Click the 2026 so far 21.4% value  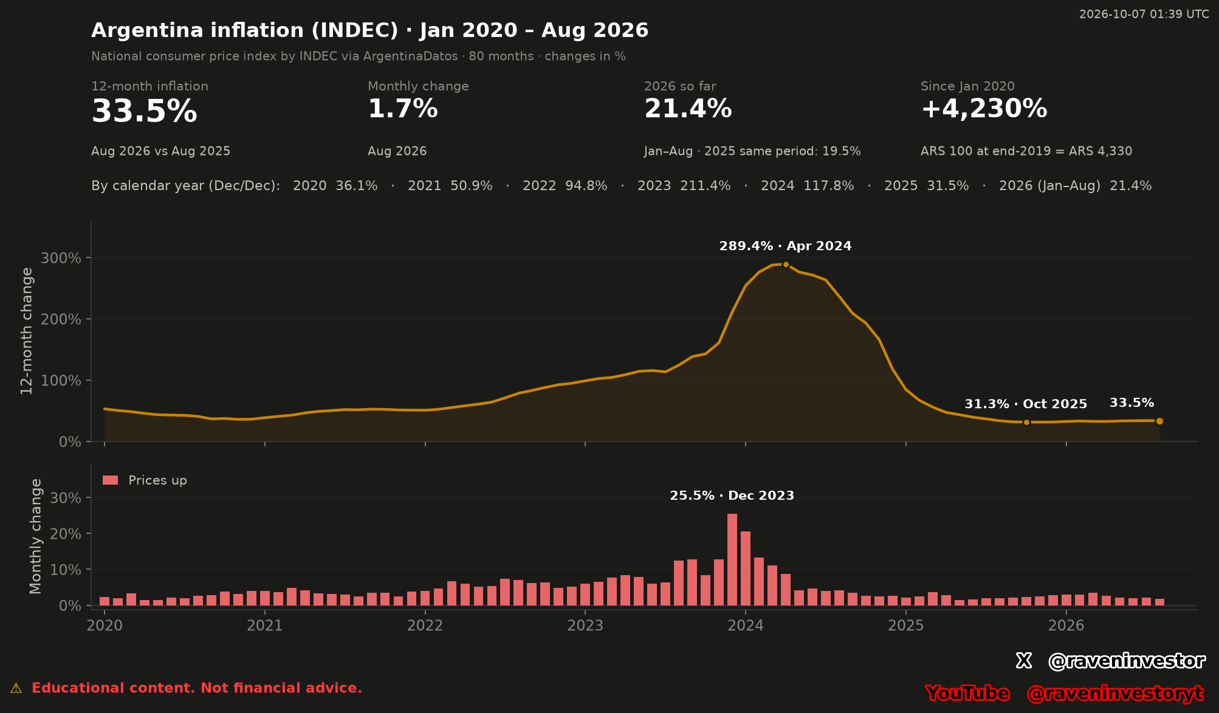pyautogui.click(x=688, y=109)
